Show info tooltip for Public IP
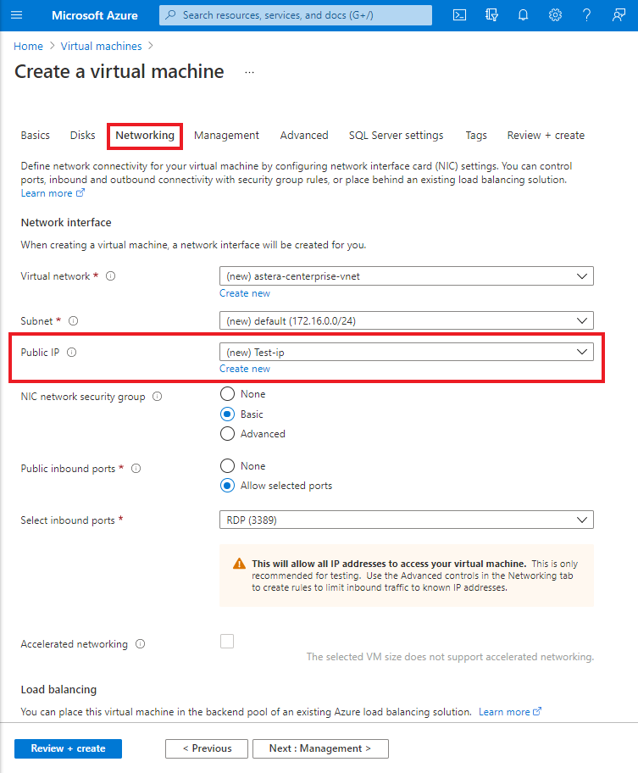This screenshot has width=638, height=773. click(71, 353)
